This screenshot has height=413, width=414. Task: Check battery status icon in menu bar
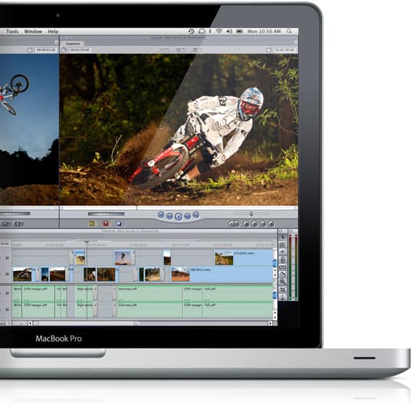tap(239, 31)
